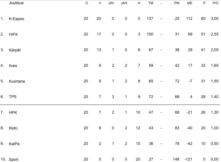Viewport: 221px width, 162px height.
Task: Select the K-Espoo team name
Action: click(16, 19)
